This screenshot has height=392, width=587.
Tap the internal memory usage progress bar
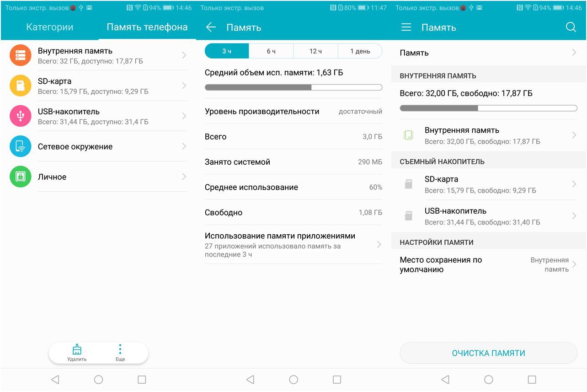pyautogui.click(x=488, y=108)
